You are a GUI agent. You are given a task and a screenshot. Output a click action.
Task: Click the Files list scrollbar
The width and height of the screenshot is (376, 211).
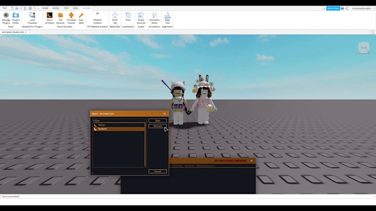click(x=145, y=144)
